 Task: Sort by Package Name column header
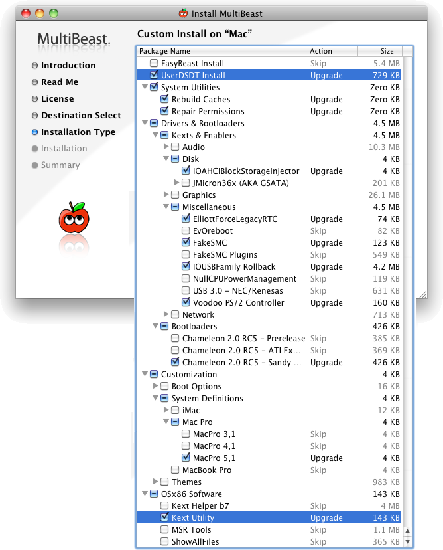[x=222, y=51]
